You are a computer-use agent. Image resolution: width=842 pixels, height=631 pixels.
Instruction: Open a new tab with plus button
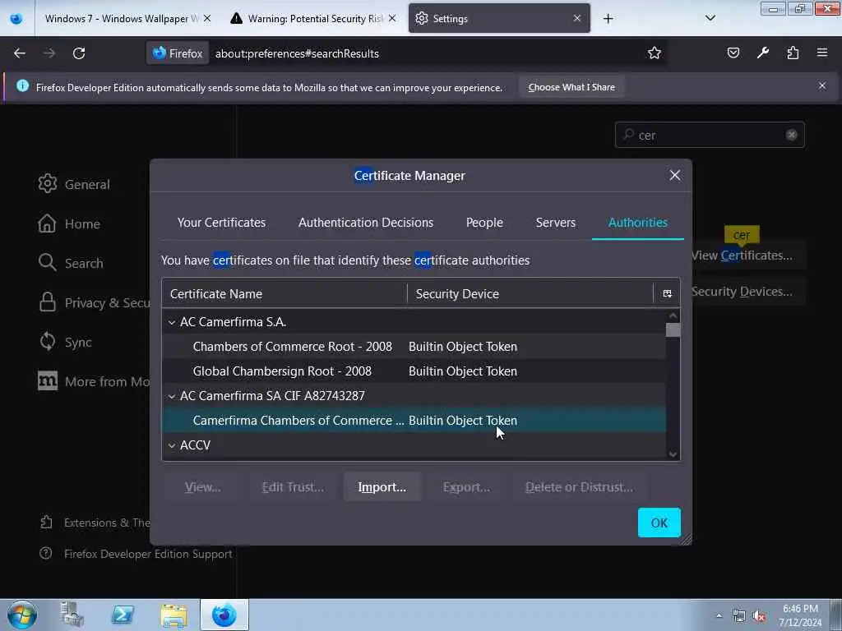coord(608,19)
